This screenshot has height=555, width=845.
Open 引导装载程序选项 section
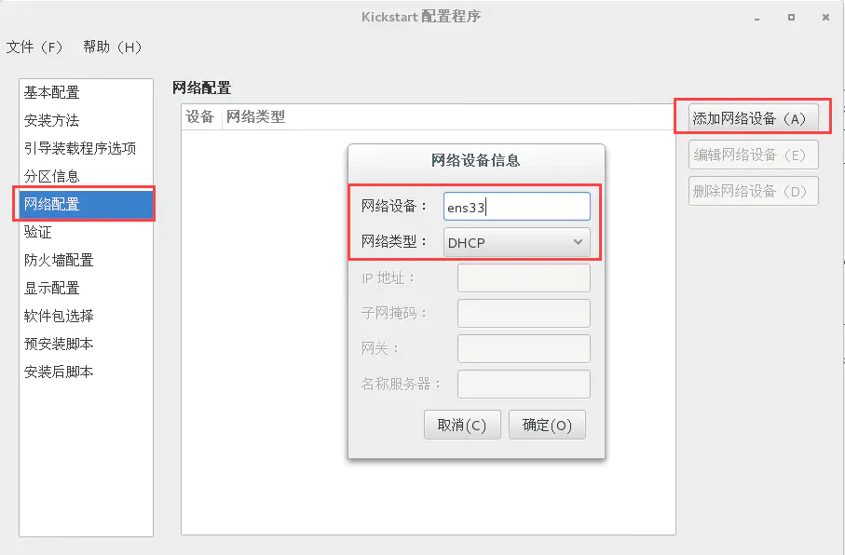pyautogui.click(x=87, y=148)
